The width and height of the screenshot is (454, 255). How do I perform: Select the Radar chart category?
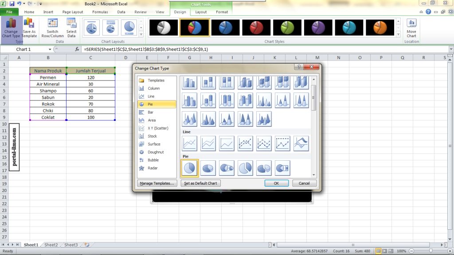157,168
